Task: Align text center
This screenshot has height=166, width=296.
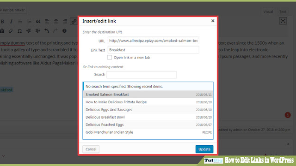Action: [56, 22]
